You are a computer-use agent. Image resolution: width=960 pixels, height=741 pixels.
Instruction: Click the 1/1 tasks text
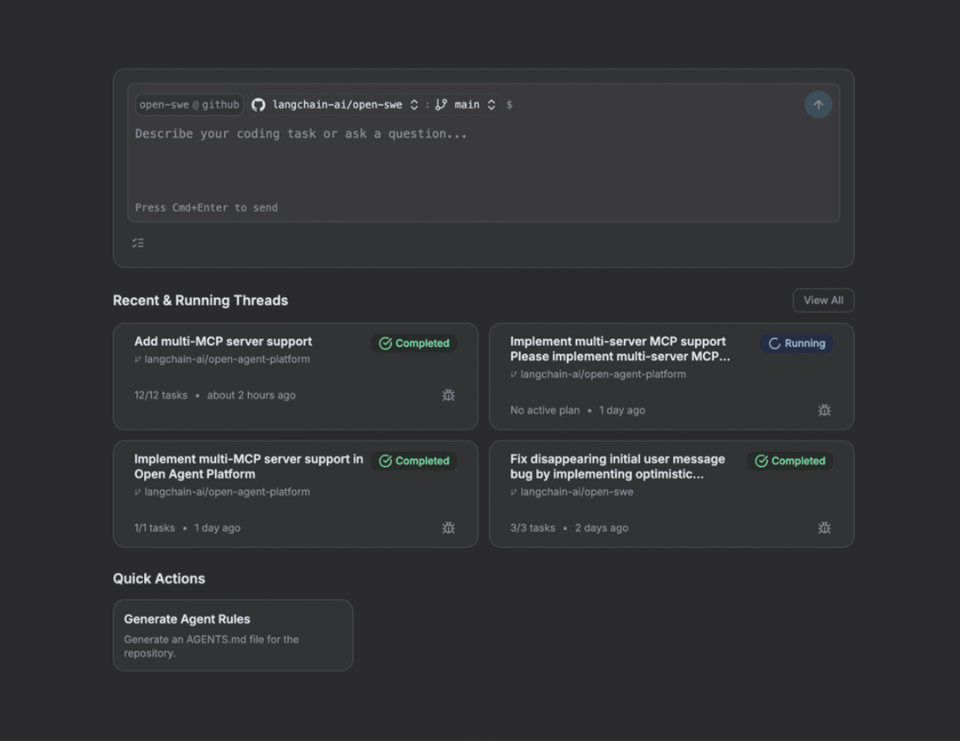155,528
